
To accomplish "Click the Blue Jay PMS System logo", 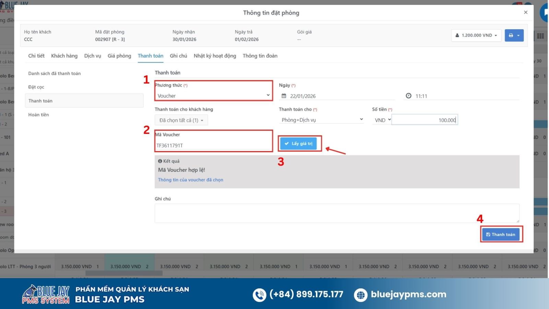I will click(x=46, y=295).
